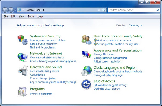Open the File menu
162x106 pixels.
[6, 16]
